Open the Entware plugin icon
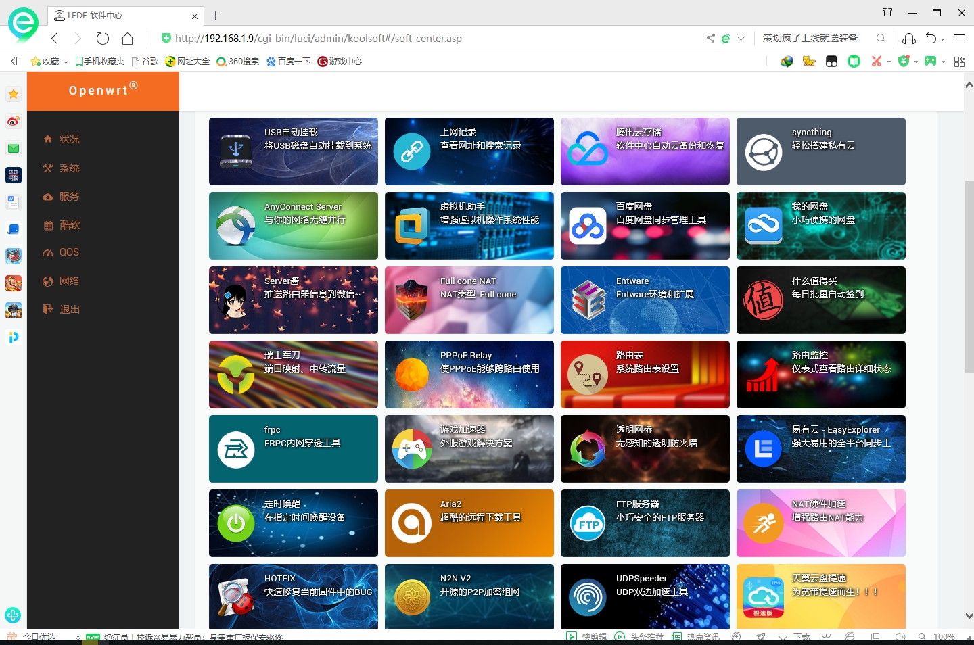 point(588,300)
